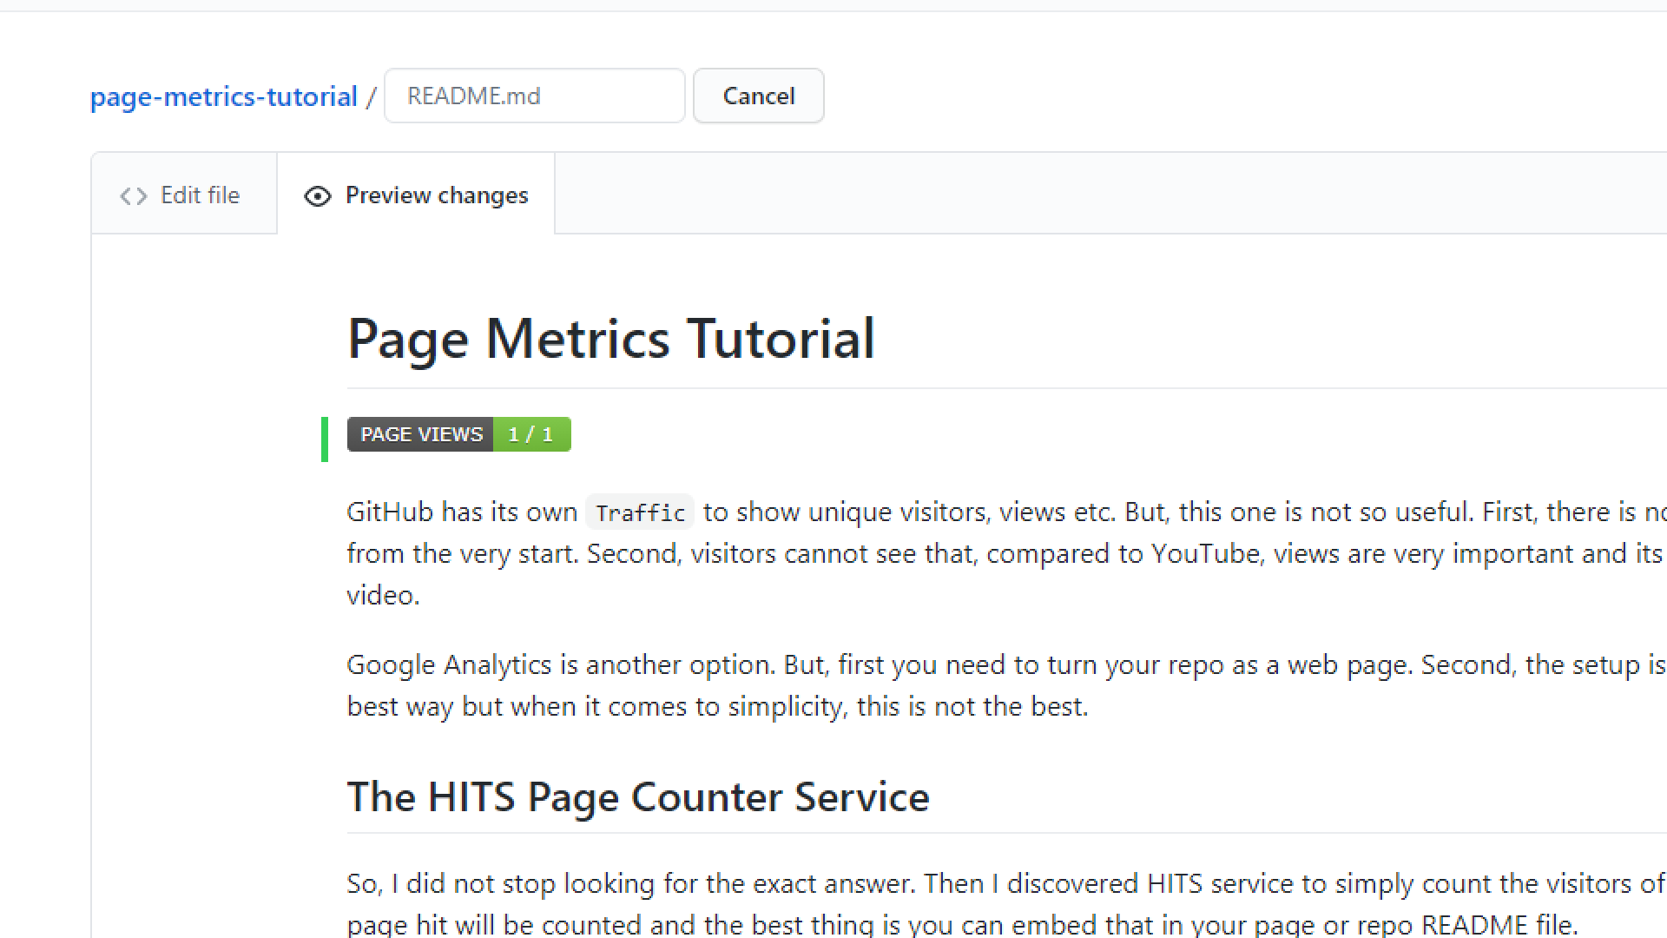This screenshot has width=1667, height=938.
Task: Click The HITS Page Counter Service heading
Action: click(637, 796)
